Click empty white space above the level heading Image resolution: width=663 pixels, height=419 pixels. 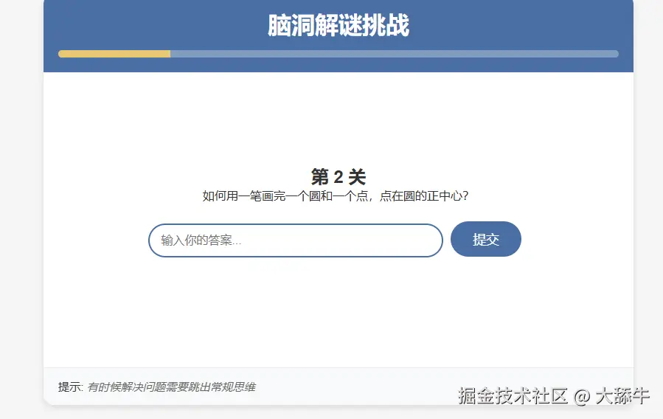[x=338, y=118]
